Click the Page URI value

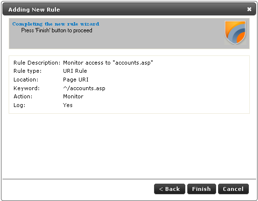tap(76, 80)
